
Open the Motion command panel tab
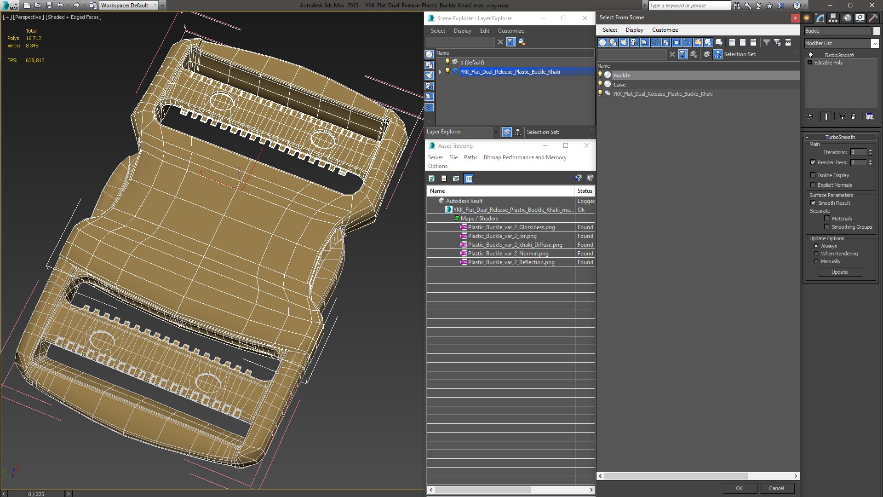[847, 18]
